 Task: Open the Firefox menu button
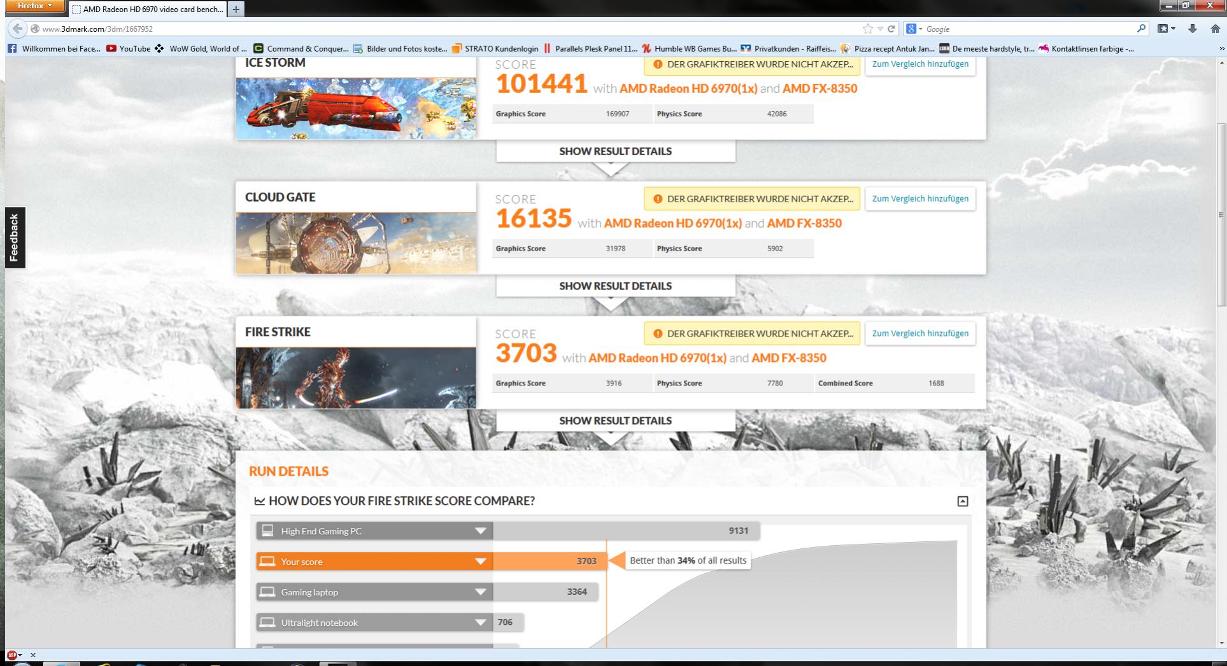[x=35, y=6]
